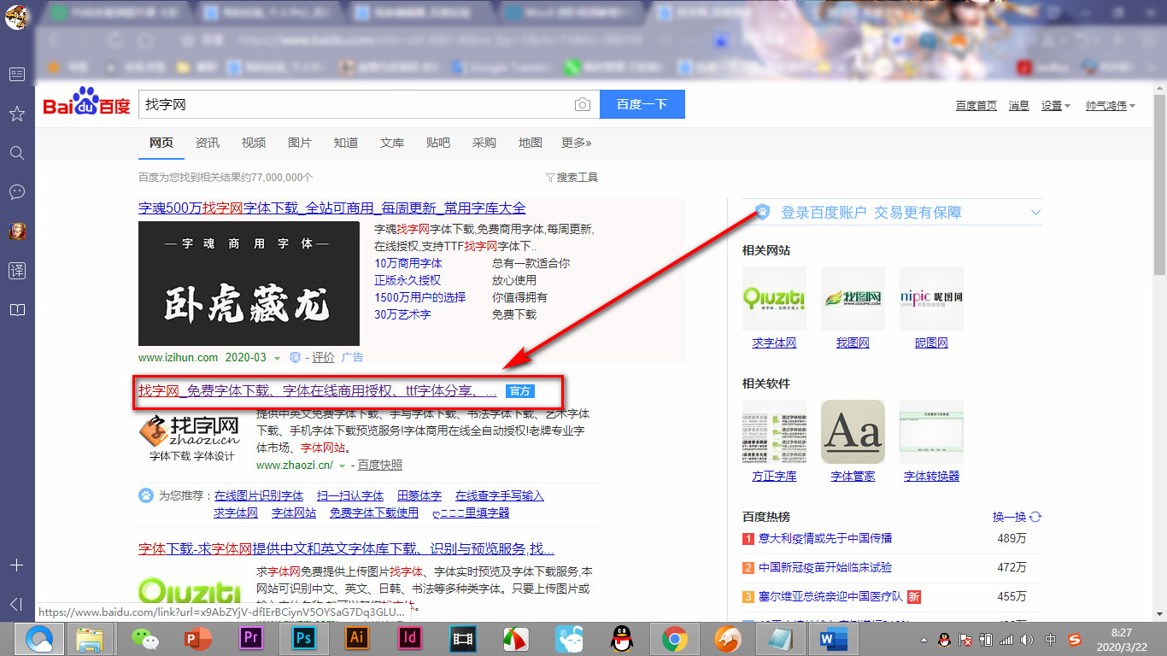Click the refresh icon next to 换一换

1035,517
